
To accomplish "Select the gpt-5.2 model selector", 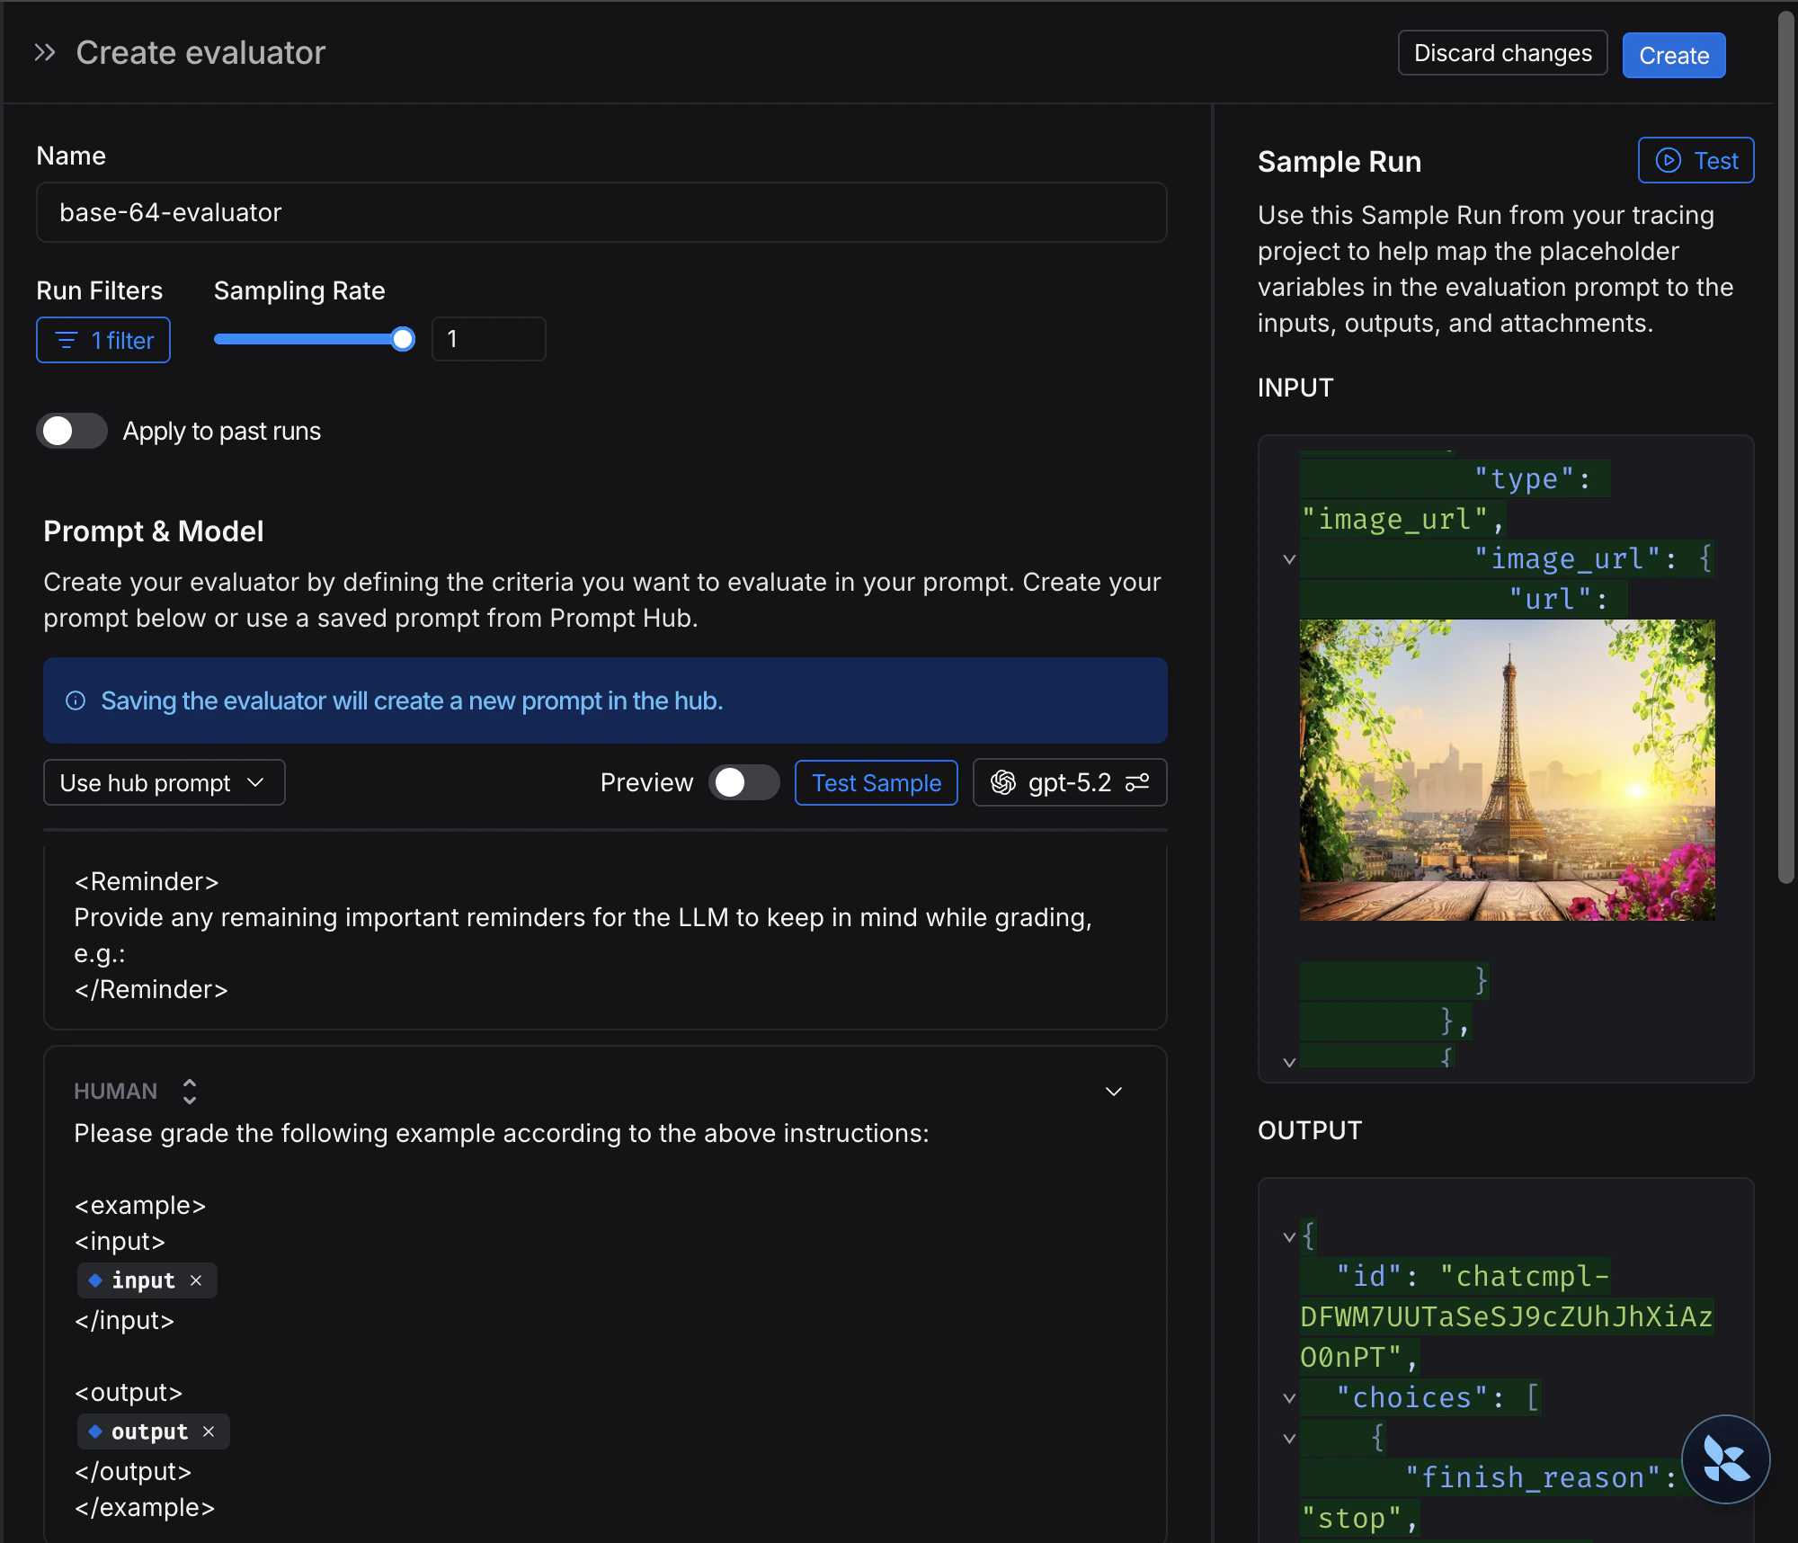I will [x=1068, y=782].
